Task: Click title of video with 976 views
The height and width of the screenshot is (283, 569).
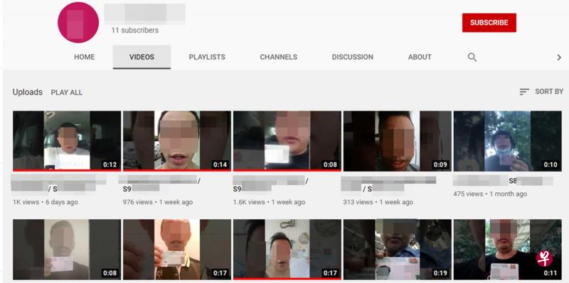Action: (159, 184)
